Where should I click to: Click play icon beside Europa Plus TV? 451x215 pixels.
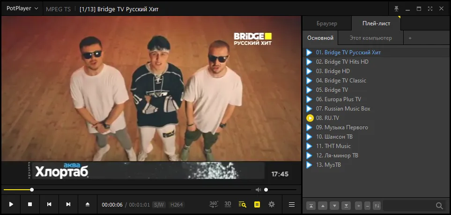point(309,99)
